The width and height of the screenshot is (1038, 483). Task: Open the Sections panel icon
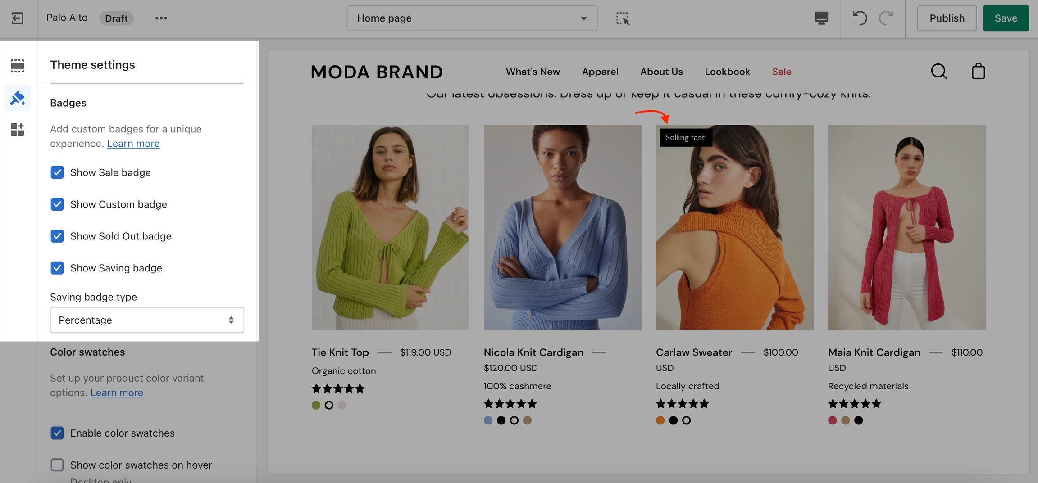(x=17, y=66)
